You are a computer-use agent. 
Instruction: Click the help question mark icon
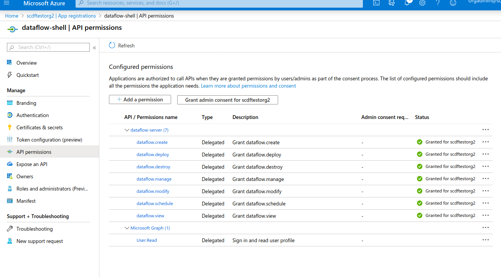point(438,3)
